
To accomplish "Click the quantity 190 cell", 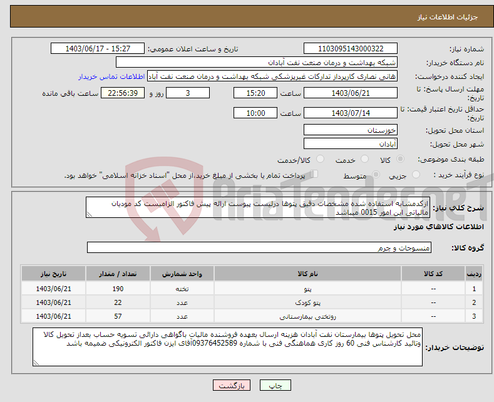I will (118, 289).
